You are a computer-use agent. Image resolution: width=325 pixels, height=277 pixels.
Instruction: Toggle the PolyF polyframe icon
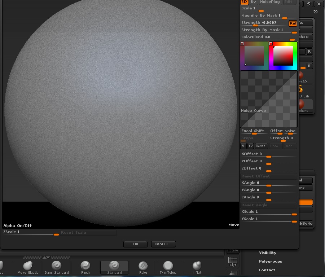233,261
